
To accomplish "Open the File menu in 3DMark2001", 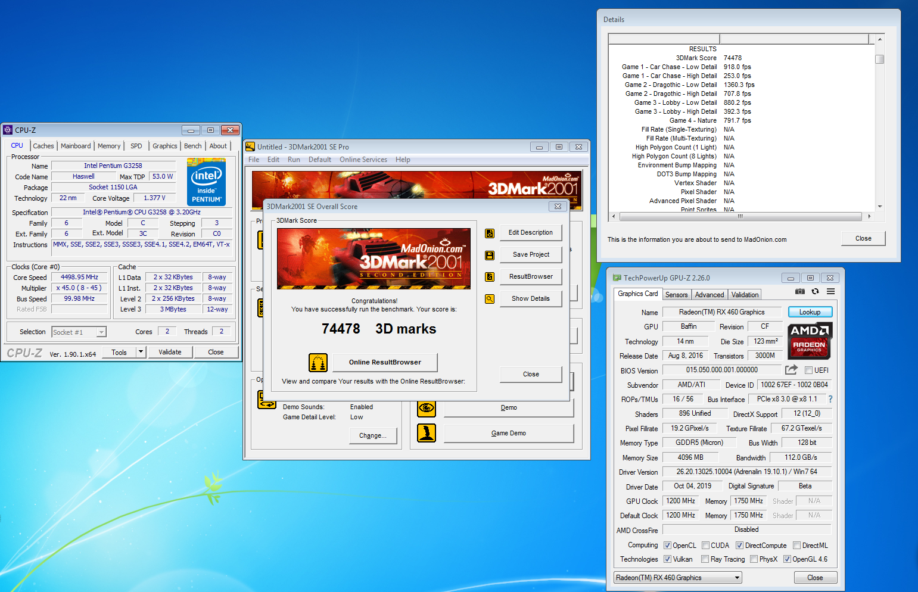I will (x=254, y=160).
